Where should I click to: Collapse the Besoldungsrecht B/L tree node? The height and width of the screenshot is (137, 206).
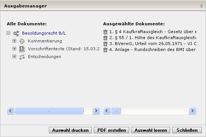(x=9, y=33)
